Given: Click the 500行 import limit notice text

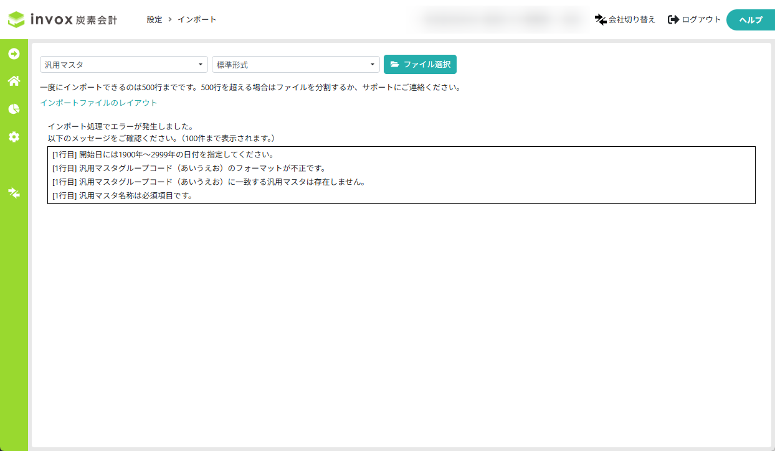Looking at the screenshot, I should click(x=250, y=87).
